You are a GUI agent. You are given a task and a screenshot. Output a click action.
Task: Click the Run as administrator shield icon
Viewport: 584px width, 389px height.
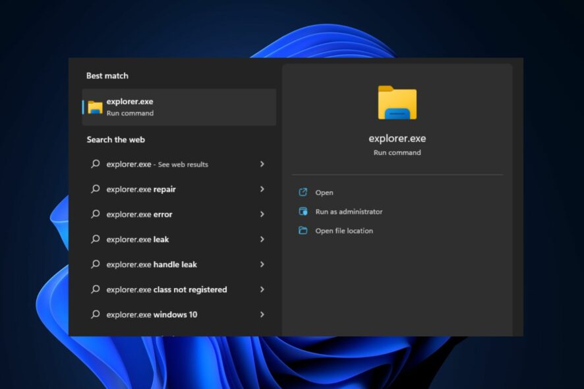(x=303, y=211)
